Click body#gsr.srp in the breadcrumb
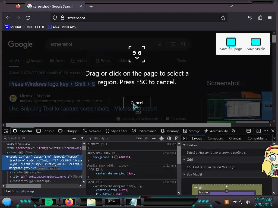Viewport: 278px width, 208px height. [25, 191]
